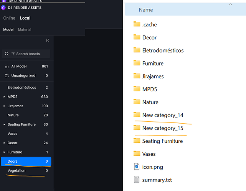Image resolution: width=246 pixels, height=191 pixels.
Task: Click the Jirajames folder icon in Explorer
Action: [137, 76]
